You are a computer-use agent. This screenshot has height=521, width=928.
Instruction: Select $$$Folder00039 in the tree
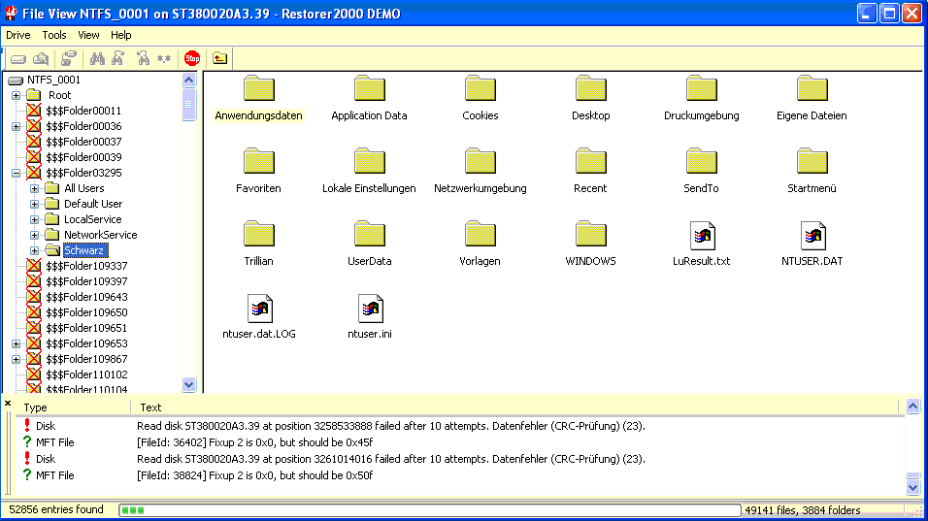point(83,157)
